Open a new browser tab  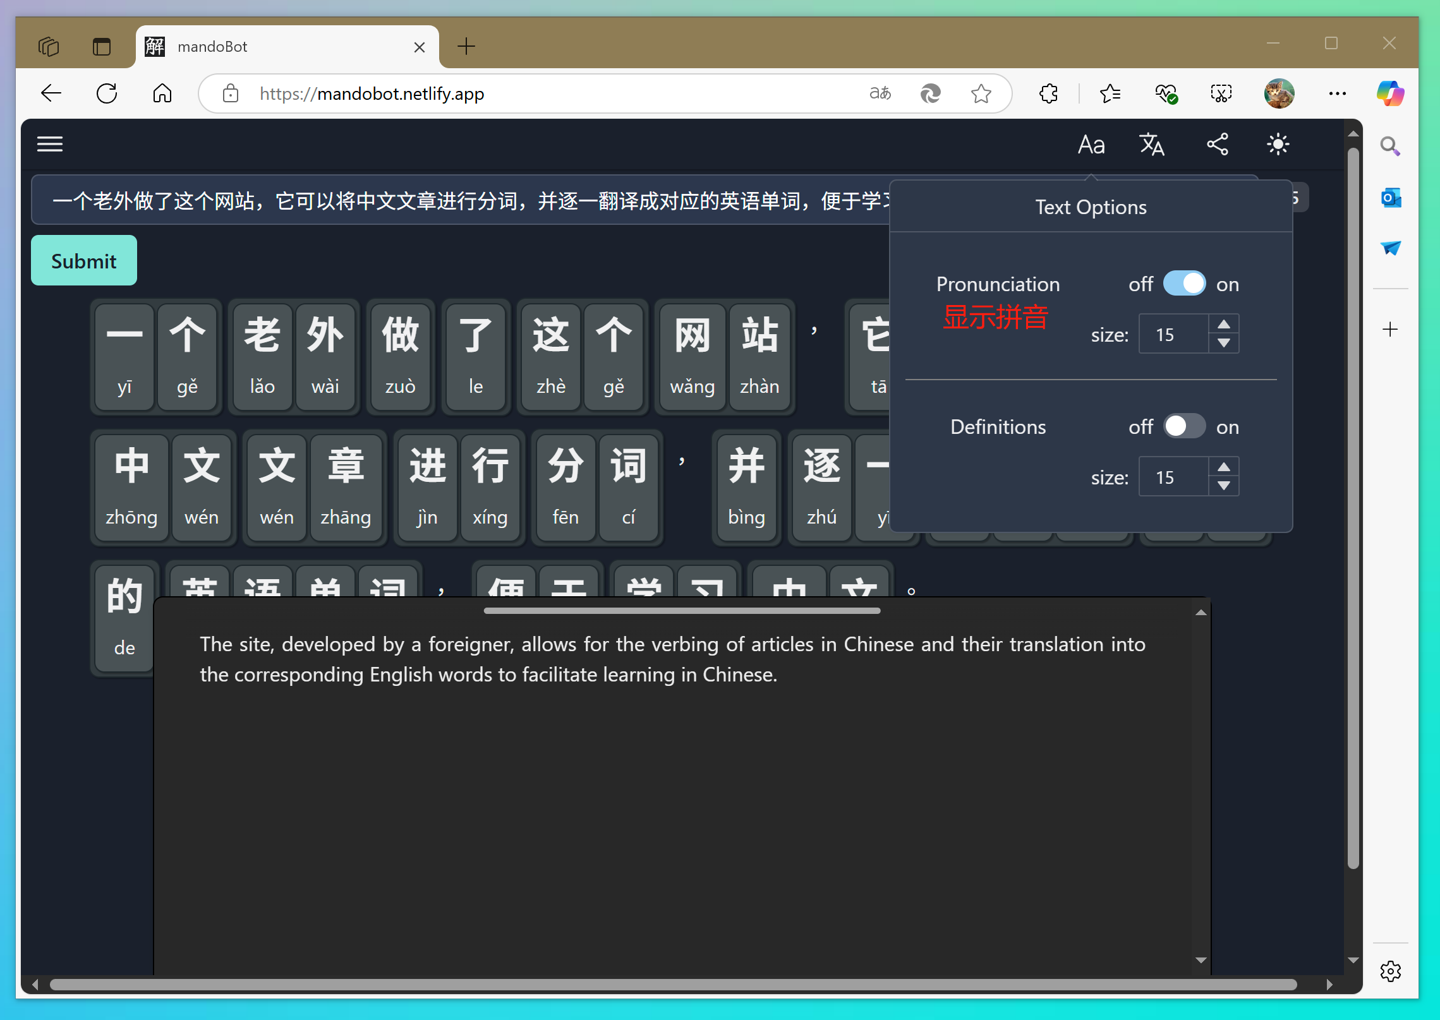pyautogui.click(x=466, y=46)
